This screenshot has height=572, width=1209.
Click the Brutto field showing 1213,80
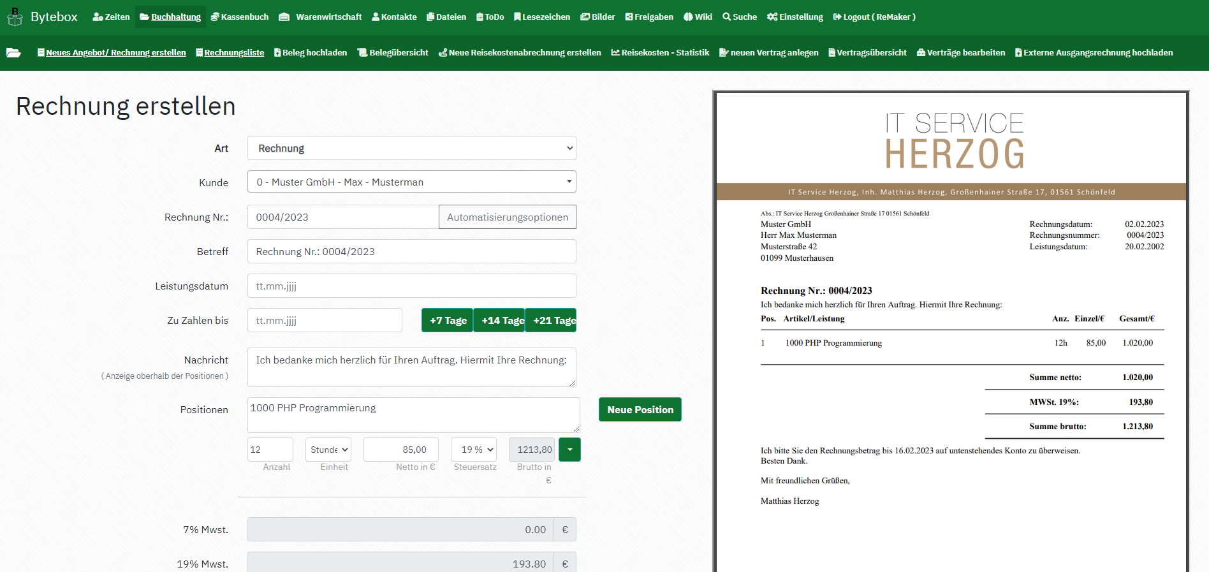pos(532,450)
